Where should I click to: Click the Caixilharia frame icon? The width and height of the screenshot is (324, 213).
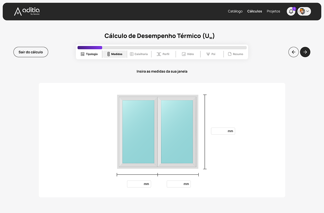pos(132,54)
